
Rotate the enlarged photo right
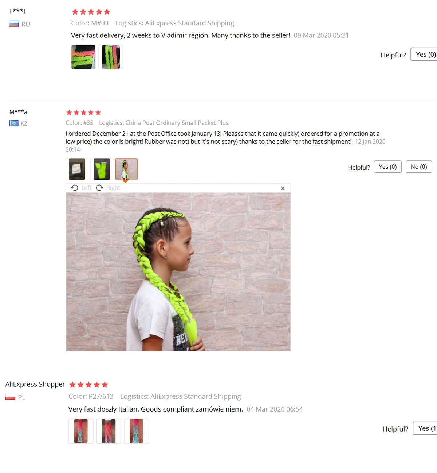point(108,188)
